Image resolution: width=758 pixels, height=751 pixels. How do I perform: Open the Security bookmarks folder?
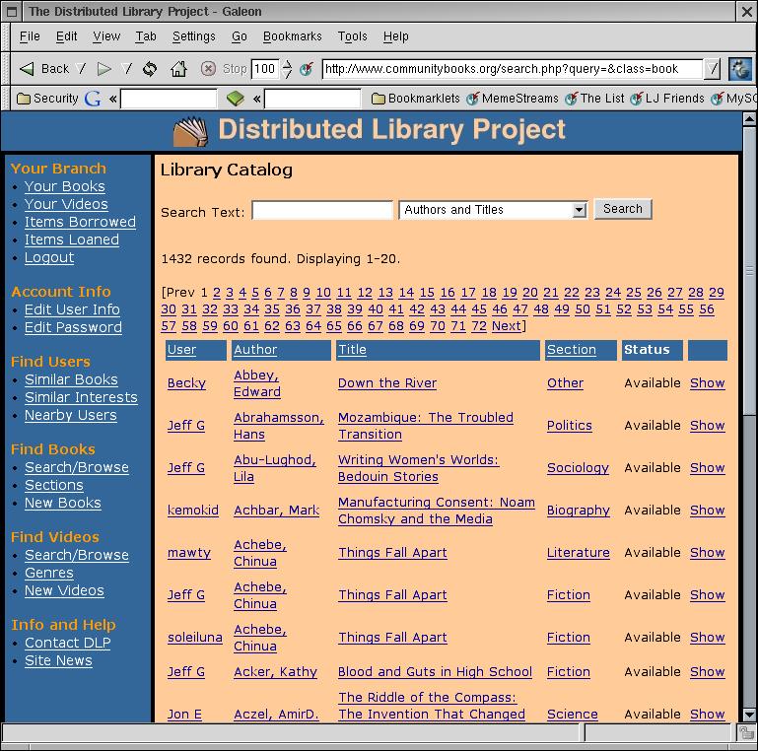47,99
